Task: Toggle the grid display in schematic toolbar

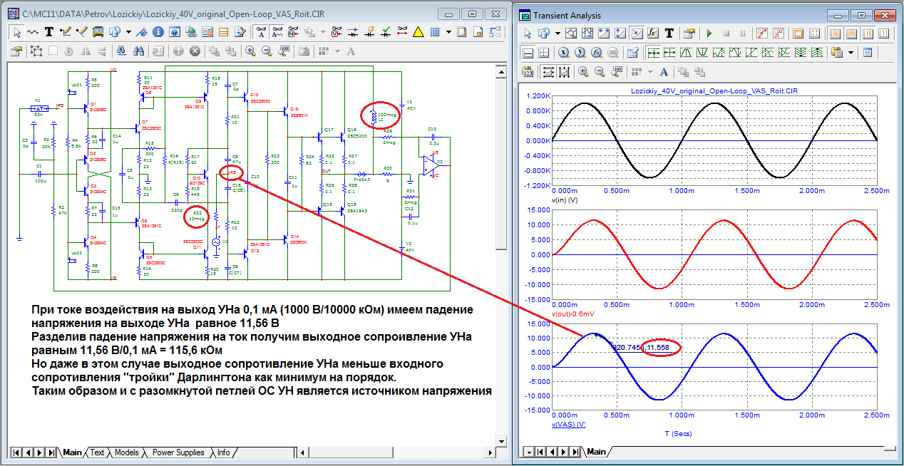Action: (x=433, y=32)
